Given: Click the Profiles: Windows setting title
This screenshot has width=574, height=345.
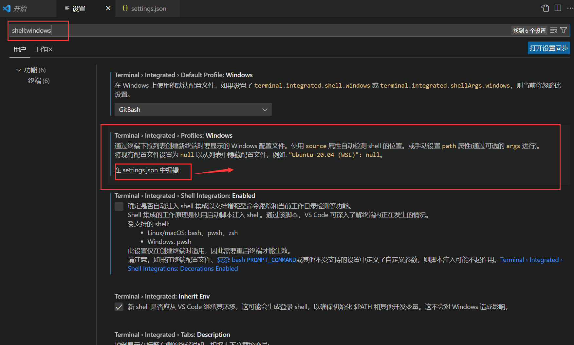Looking at the screenshot, I should tap(174, 135).
